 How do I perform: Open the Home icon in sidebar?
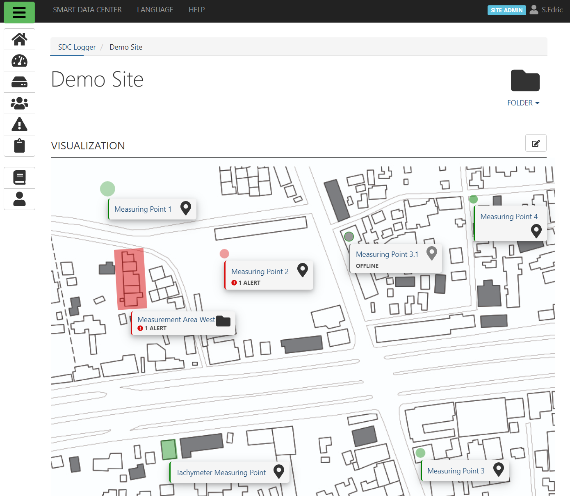point(19,39)
